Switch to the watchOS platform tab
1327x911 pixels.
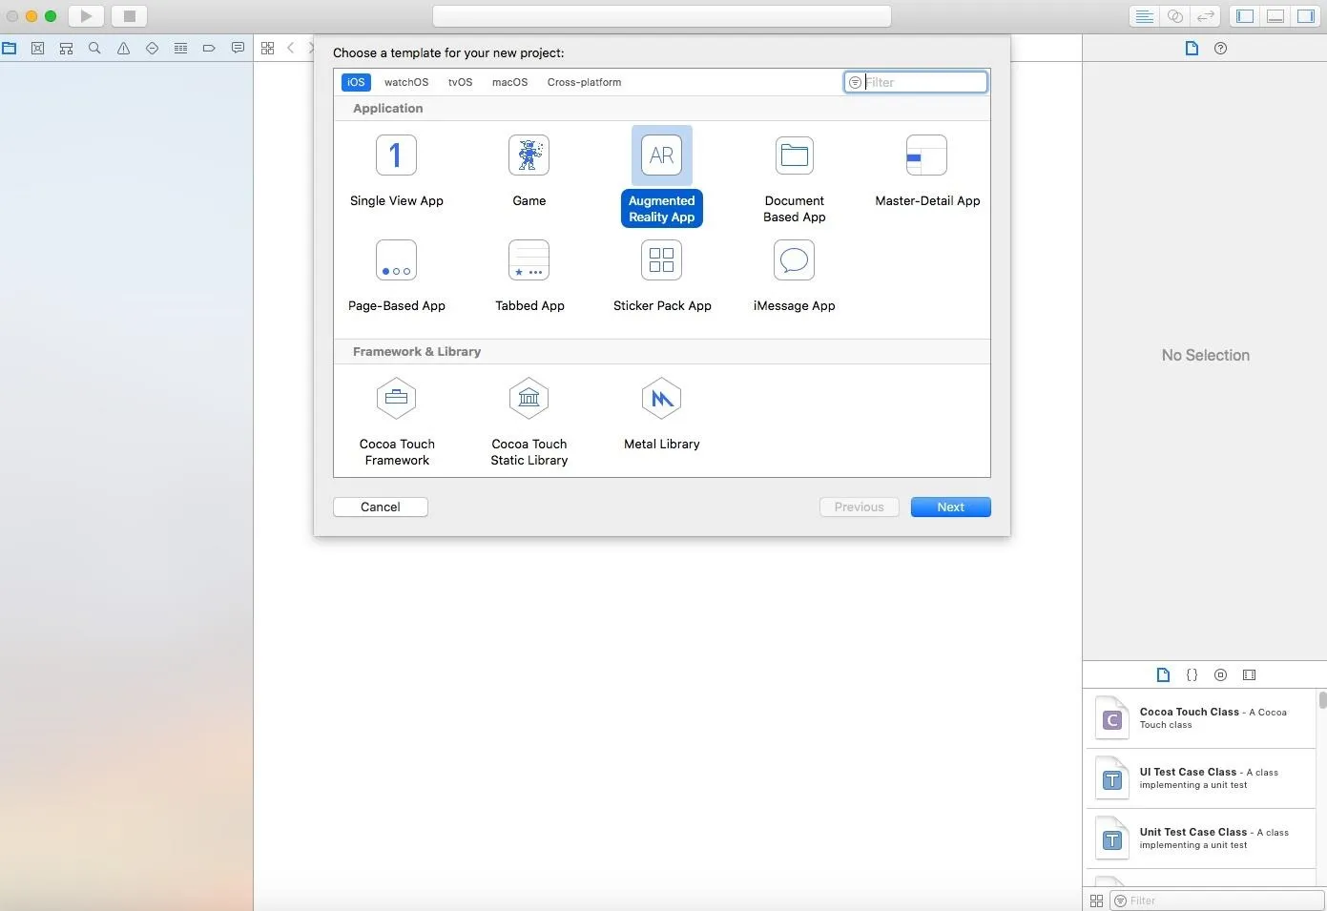click(x=406, y=82)
